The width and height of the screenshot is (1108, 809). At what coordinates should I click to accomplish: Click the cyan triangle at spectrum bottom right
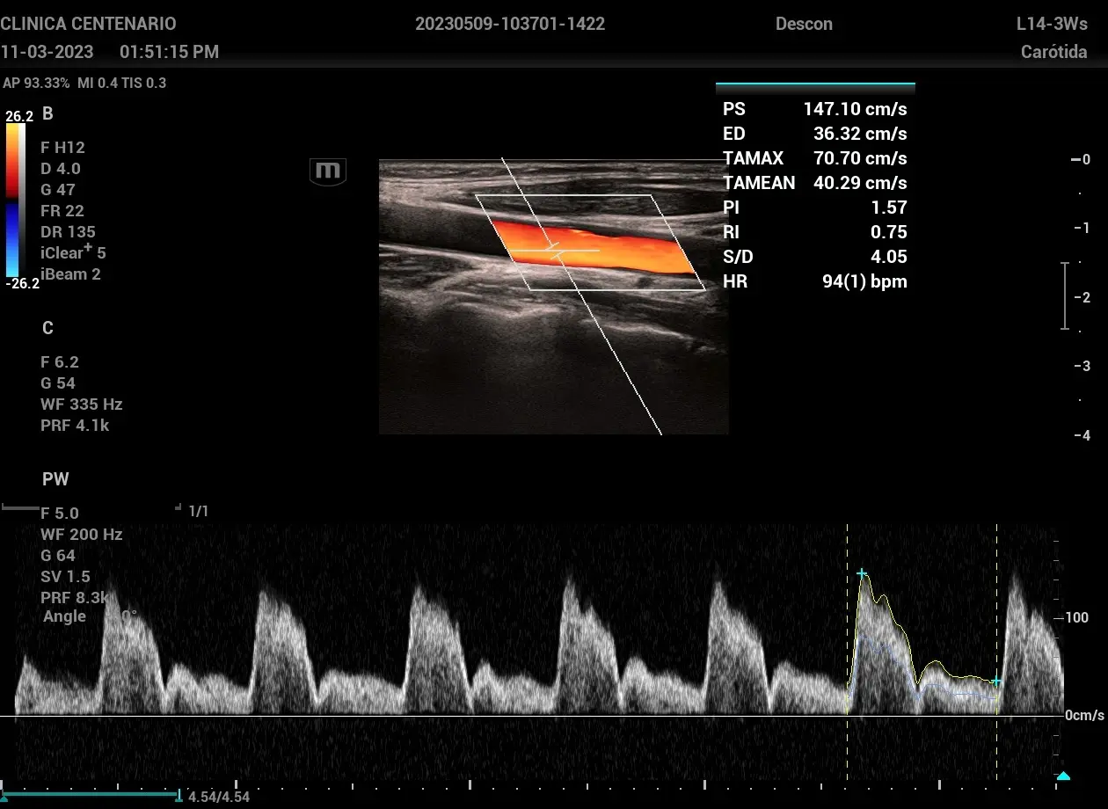pos(1063,776)
